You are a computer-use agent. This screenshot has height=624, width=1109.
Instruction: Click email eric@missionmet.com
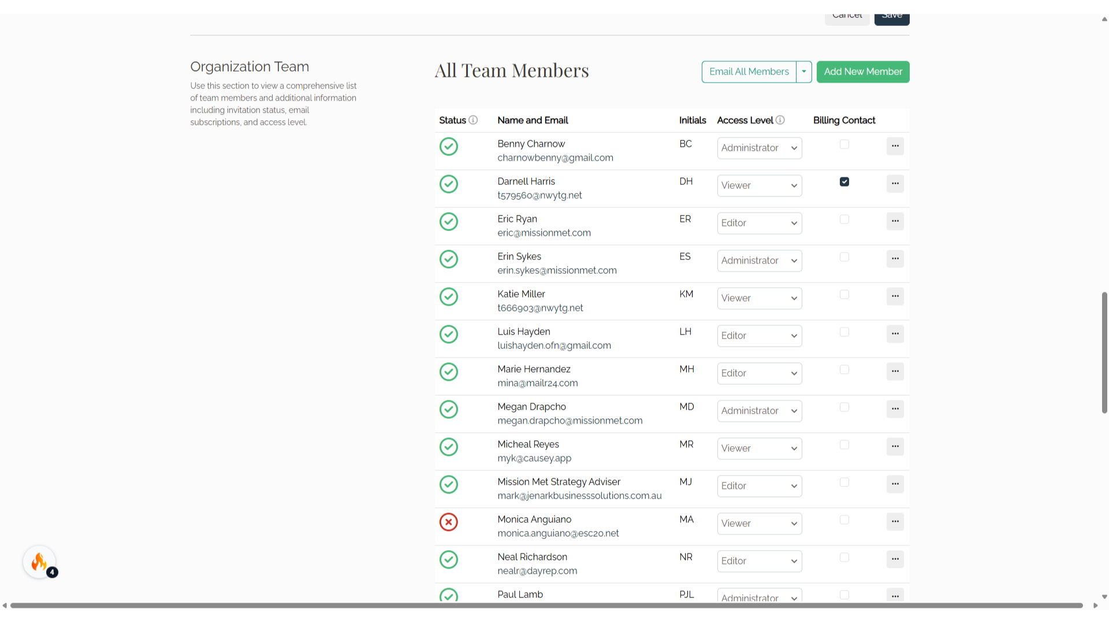click(544, 233)
